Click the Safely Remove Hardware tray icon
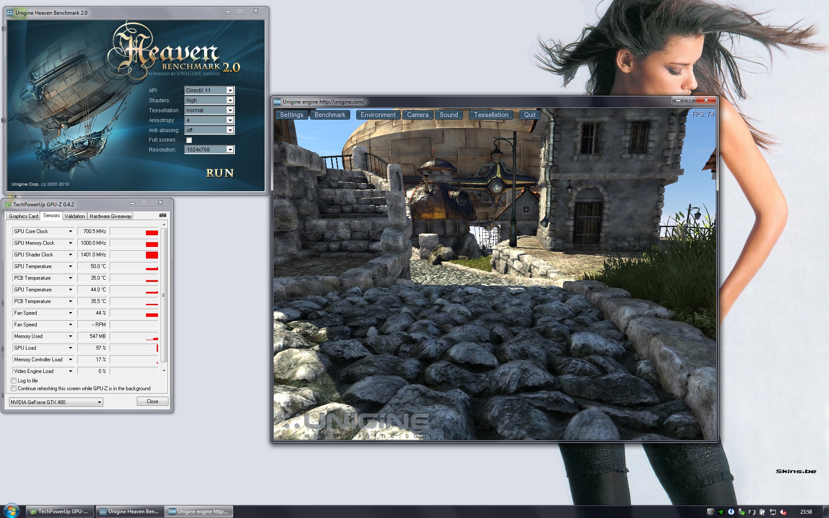Viewport: 829px width, 518px height. (742, 512)
